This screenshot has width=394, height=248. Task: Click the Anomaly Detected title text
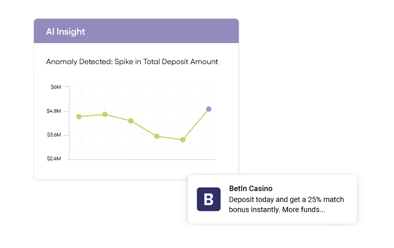pos(132,62)
